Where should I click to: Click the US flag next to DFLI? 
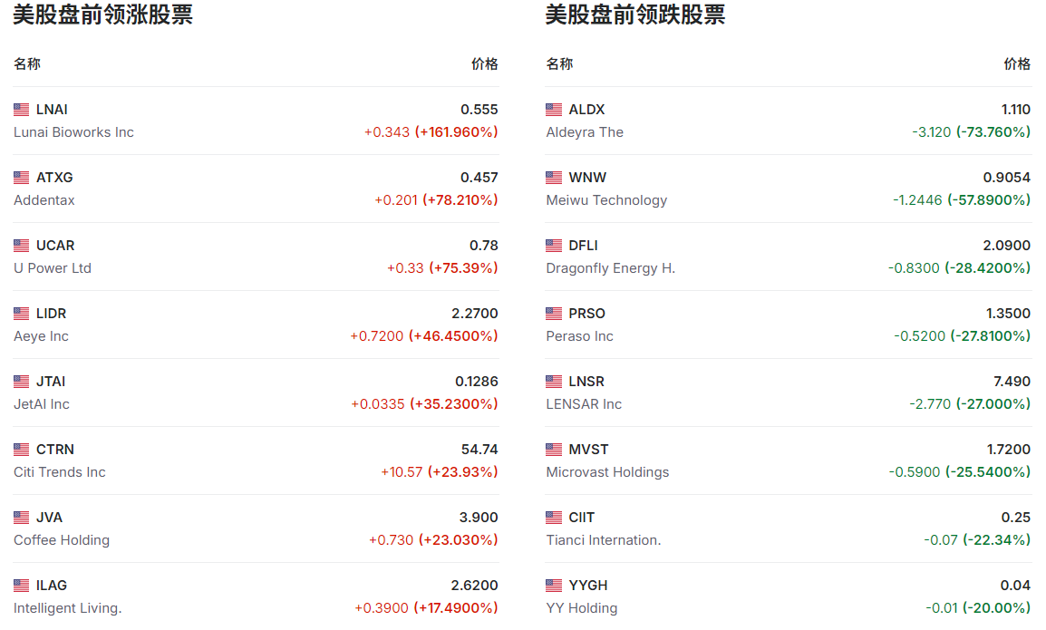[x=554, y=246]
